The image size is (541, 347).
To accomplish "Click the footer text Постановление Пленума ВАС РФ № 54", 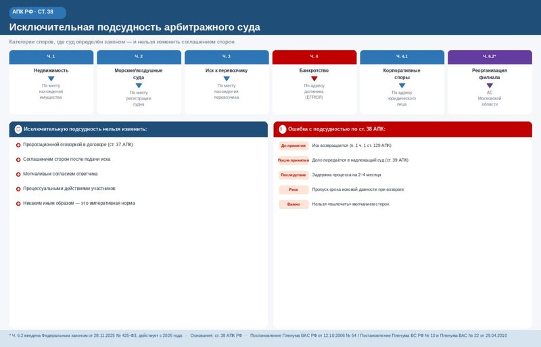I will point(379,336).
